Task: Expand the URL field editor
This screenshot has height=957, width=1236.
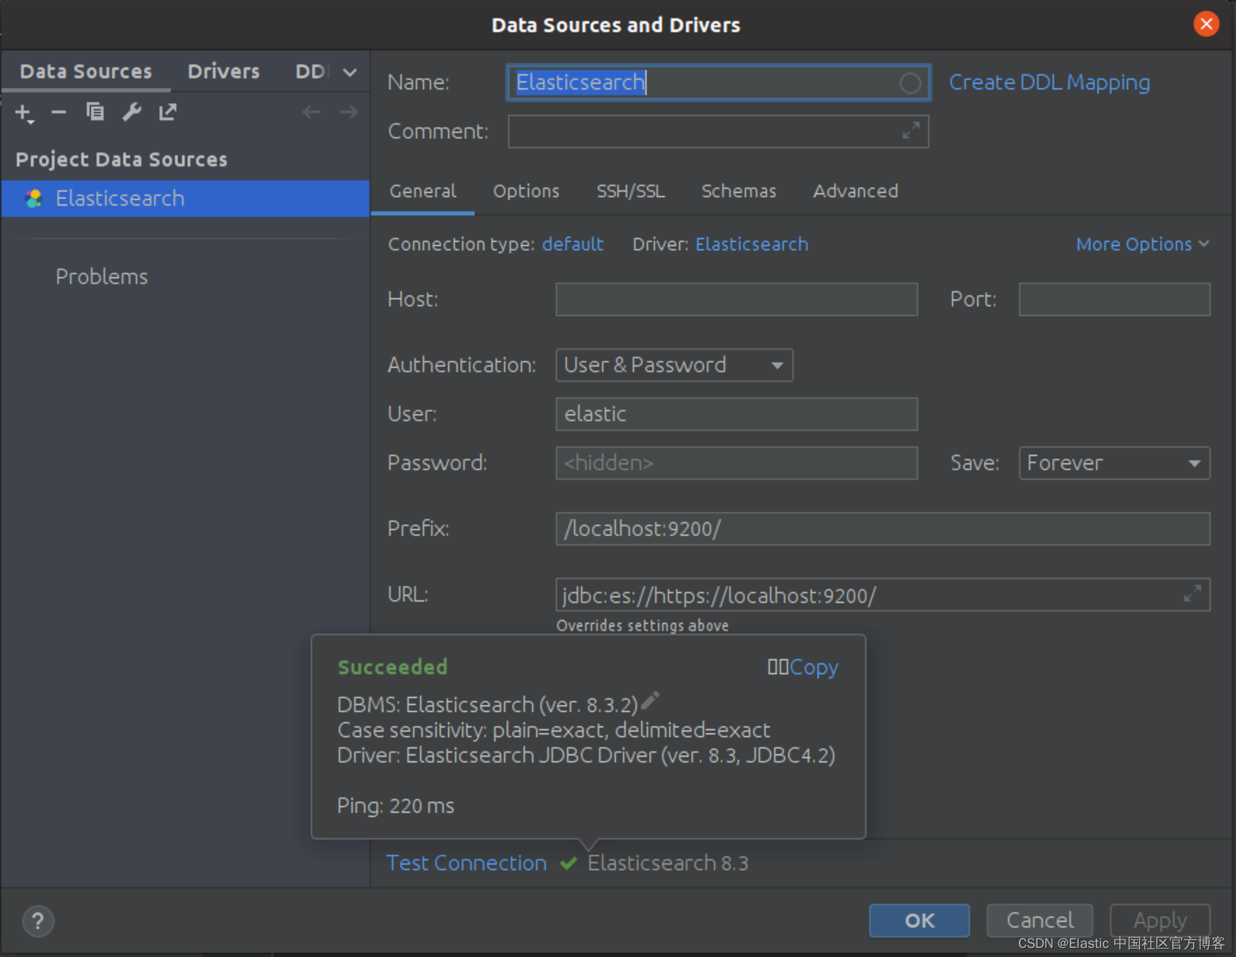Action: pos(1192,594)
